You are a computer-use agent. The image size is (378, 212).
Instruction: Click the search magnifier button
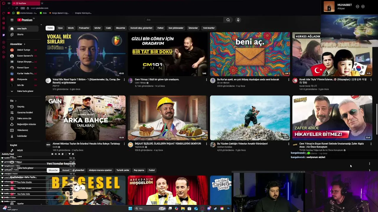point(228,20)
